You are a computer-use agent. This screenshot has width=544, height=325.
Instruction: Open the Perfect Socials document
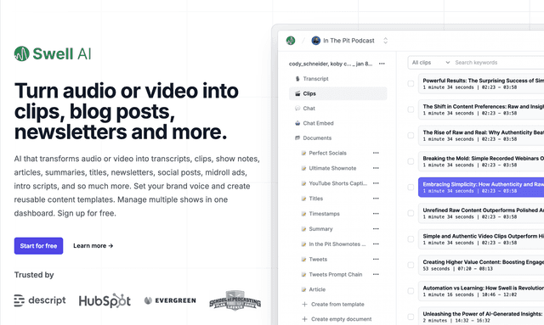pyautogui.click(x=327, y=153)
